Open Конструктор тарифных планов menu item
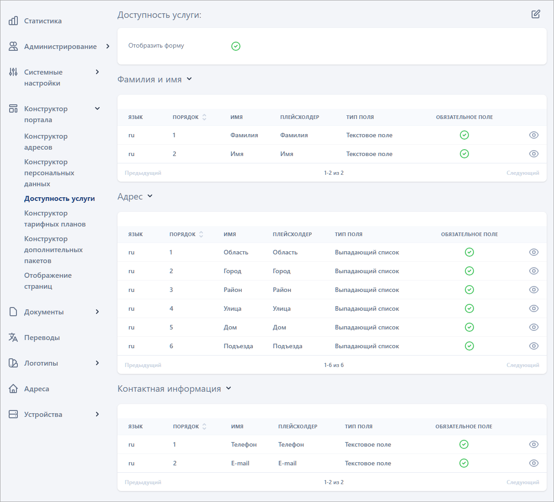Image resolution: width=554 pixels, height=502 pixels. (55, 219)
